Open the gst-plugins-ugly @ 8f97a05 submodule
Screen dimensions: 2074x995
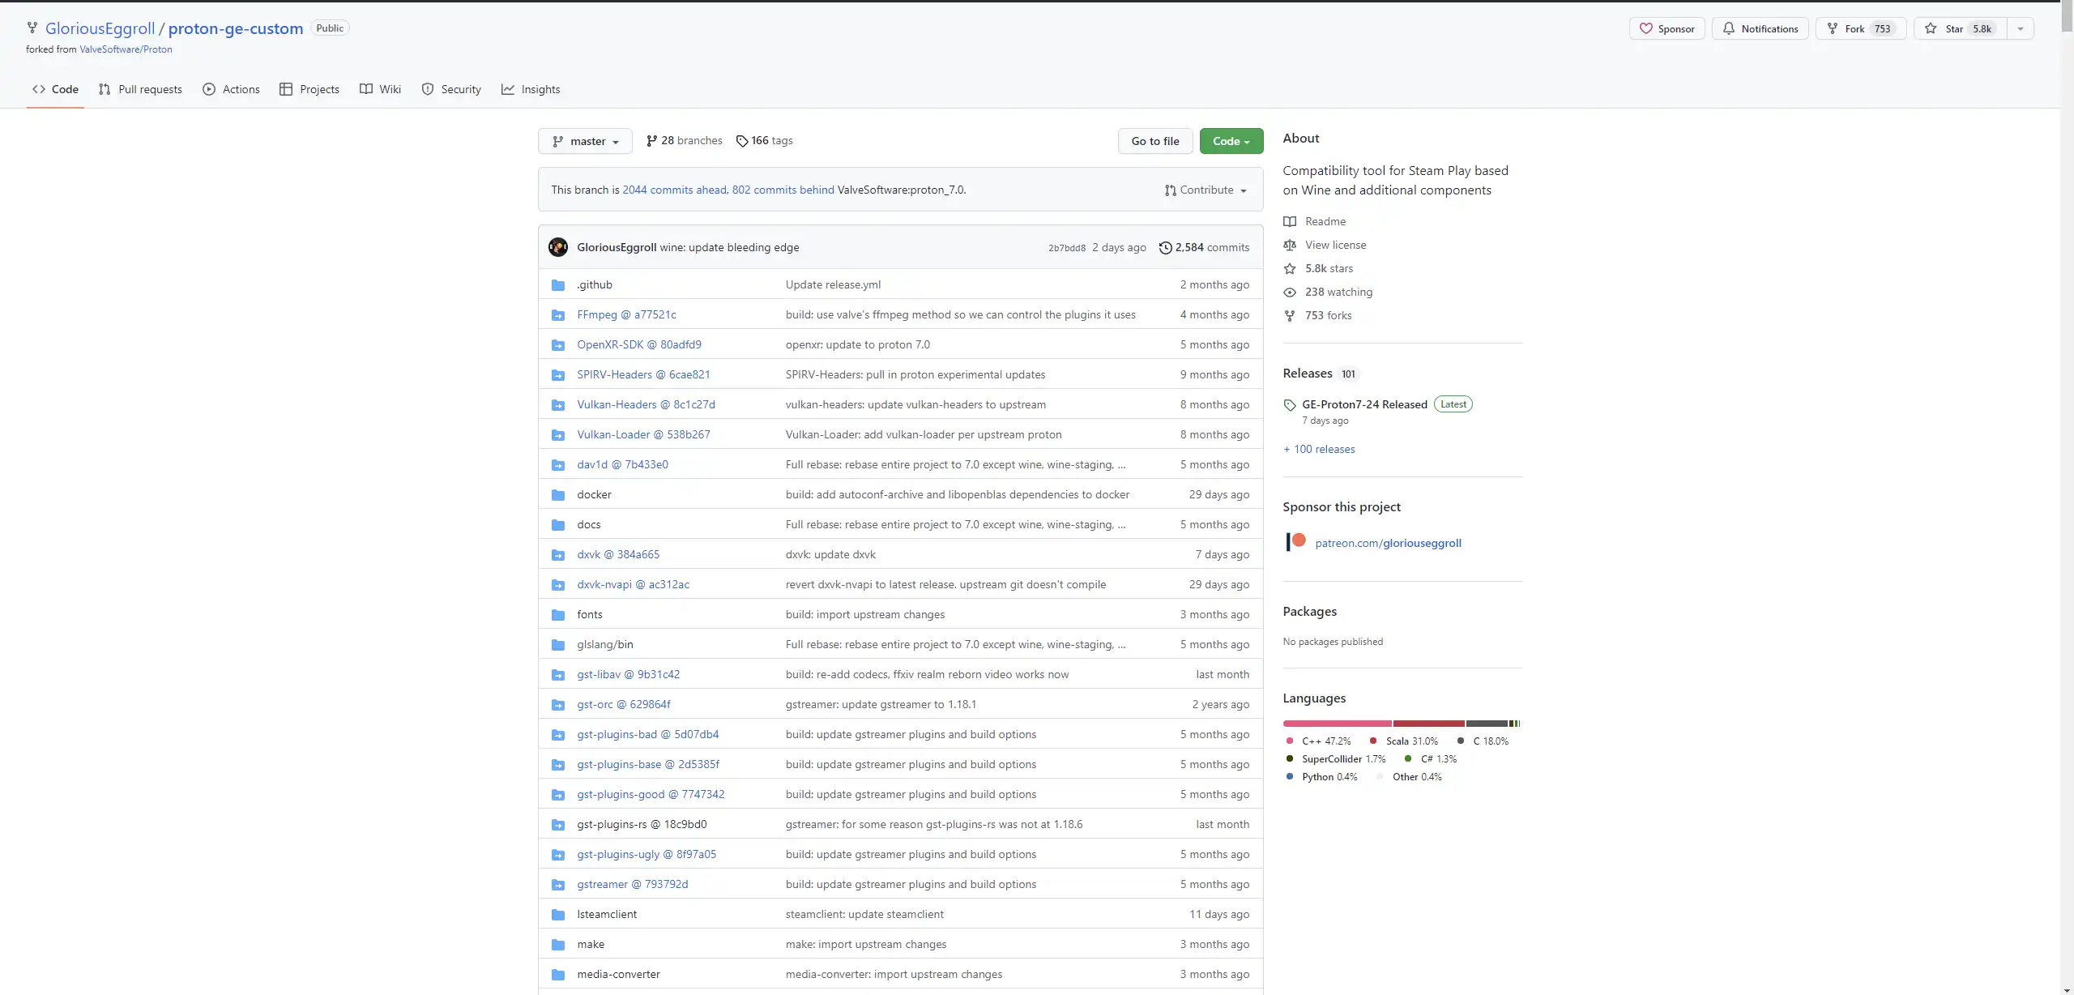(x=647, y=854)
